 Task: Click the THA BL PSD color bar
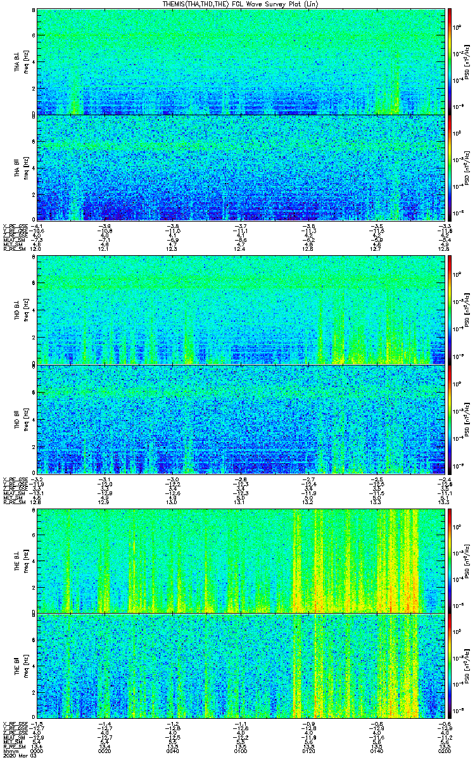coord(450,61)
